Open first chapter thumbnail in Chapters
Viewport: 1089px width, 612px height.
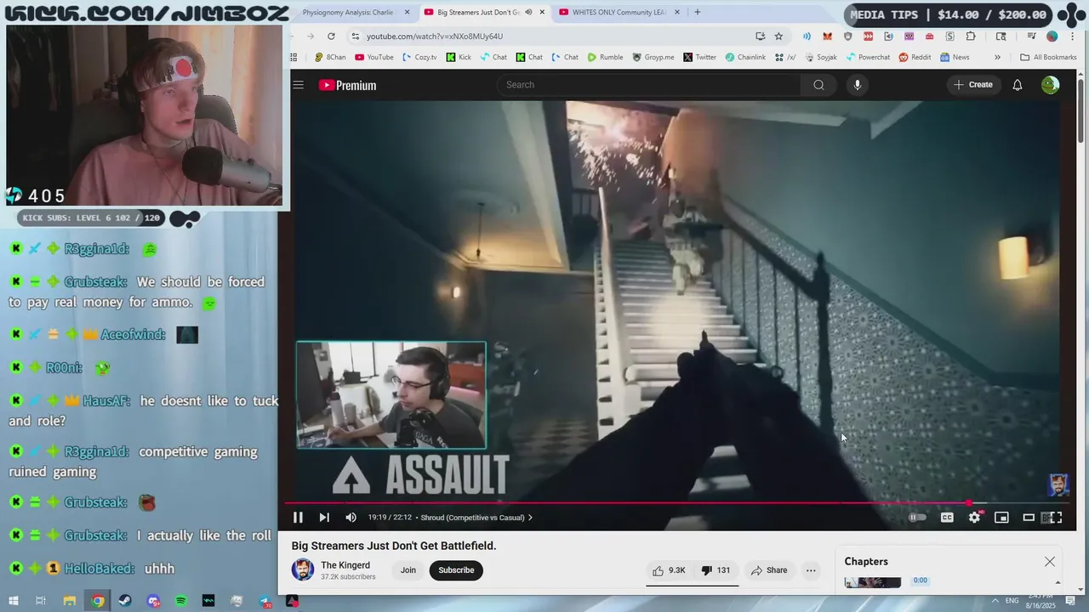click(x=872, y=582)
